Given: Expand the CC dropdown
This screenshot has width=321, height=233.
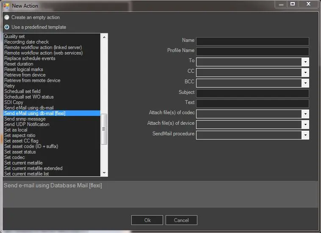Looking at the screenshot, I should point(305,72).
